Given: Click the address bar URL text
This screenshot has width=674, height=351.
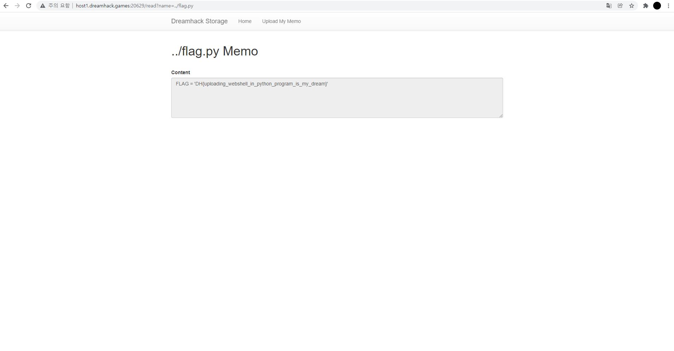Looking at the screenshot, I should (x=135, y=6).
